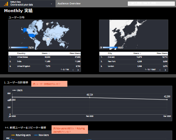Toggle the Returning users legend item
The height and width of the screenshot is (140, 176).
(x=21, y=135)
